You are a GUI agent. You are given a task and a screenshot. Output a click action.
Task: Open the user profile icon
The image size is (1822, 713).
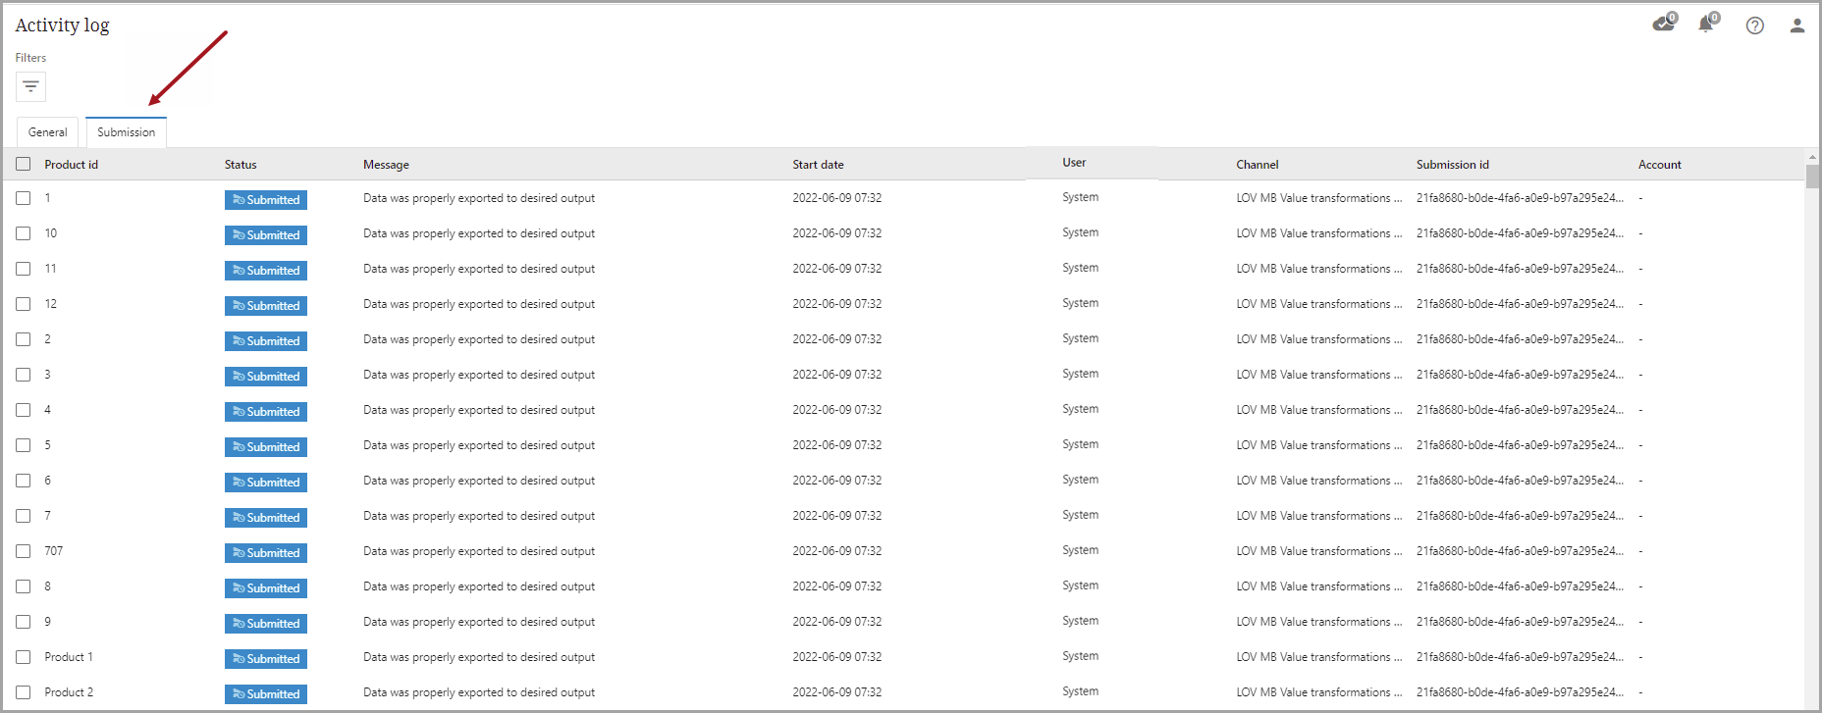click(1796, 25)
